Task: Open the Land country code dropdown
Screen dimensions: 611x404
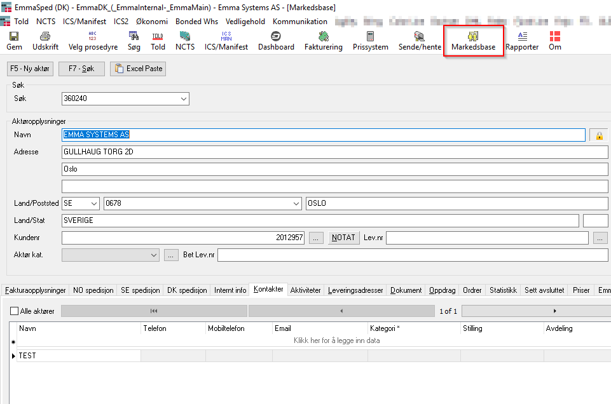Action: click(x=94, y=203)
